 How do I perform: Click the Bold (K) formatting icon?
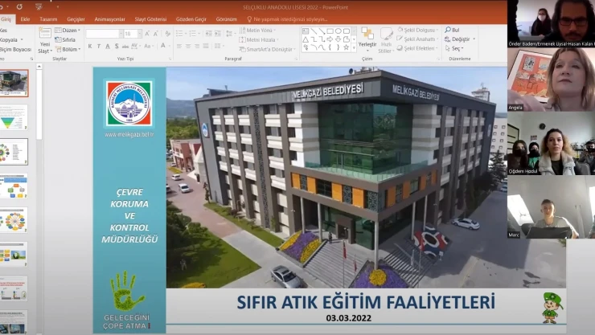tap(89, 47)
